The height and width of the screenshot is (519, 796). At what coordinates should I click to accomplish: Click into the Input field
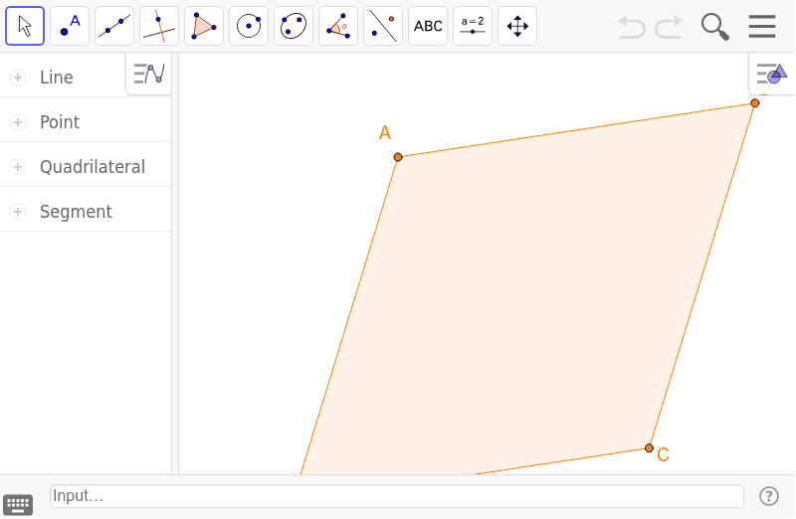397,496
